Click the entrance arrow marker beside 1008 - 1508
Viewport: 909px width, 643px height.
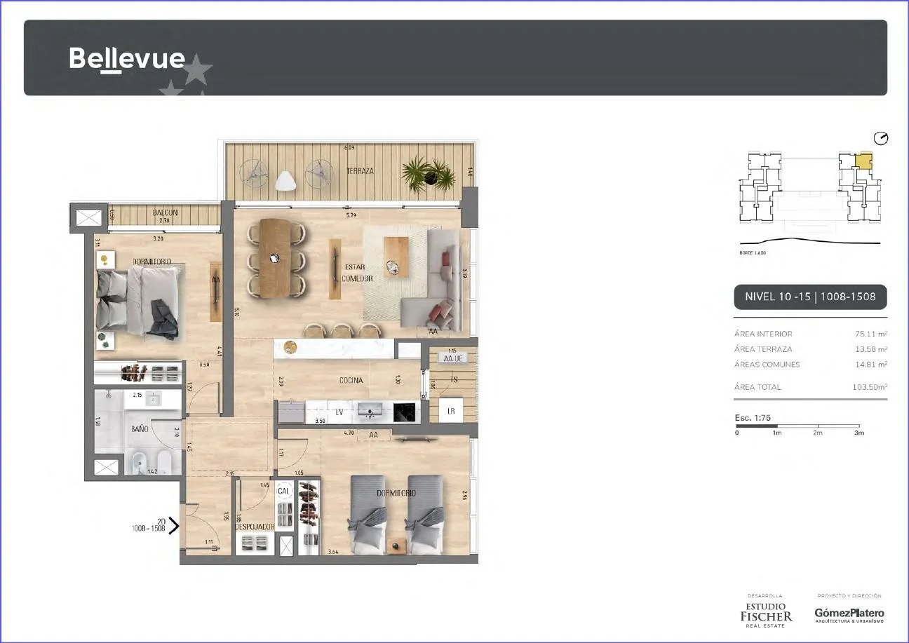173,524
